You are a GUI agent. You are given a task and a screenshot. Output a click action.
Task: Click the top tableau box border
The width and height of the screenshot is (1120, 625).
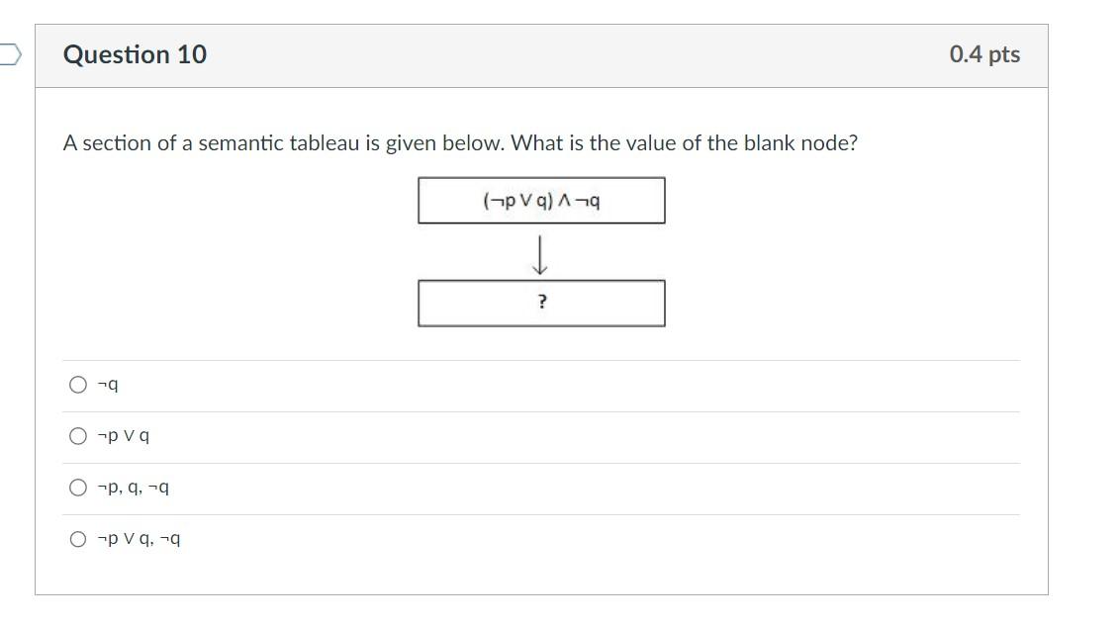[x=542, y=178]
